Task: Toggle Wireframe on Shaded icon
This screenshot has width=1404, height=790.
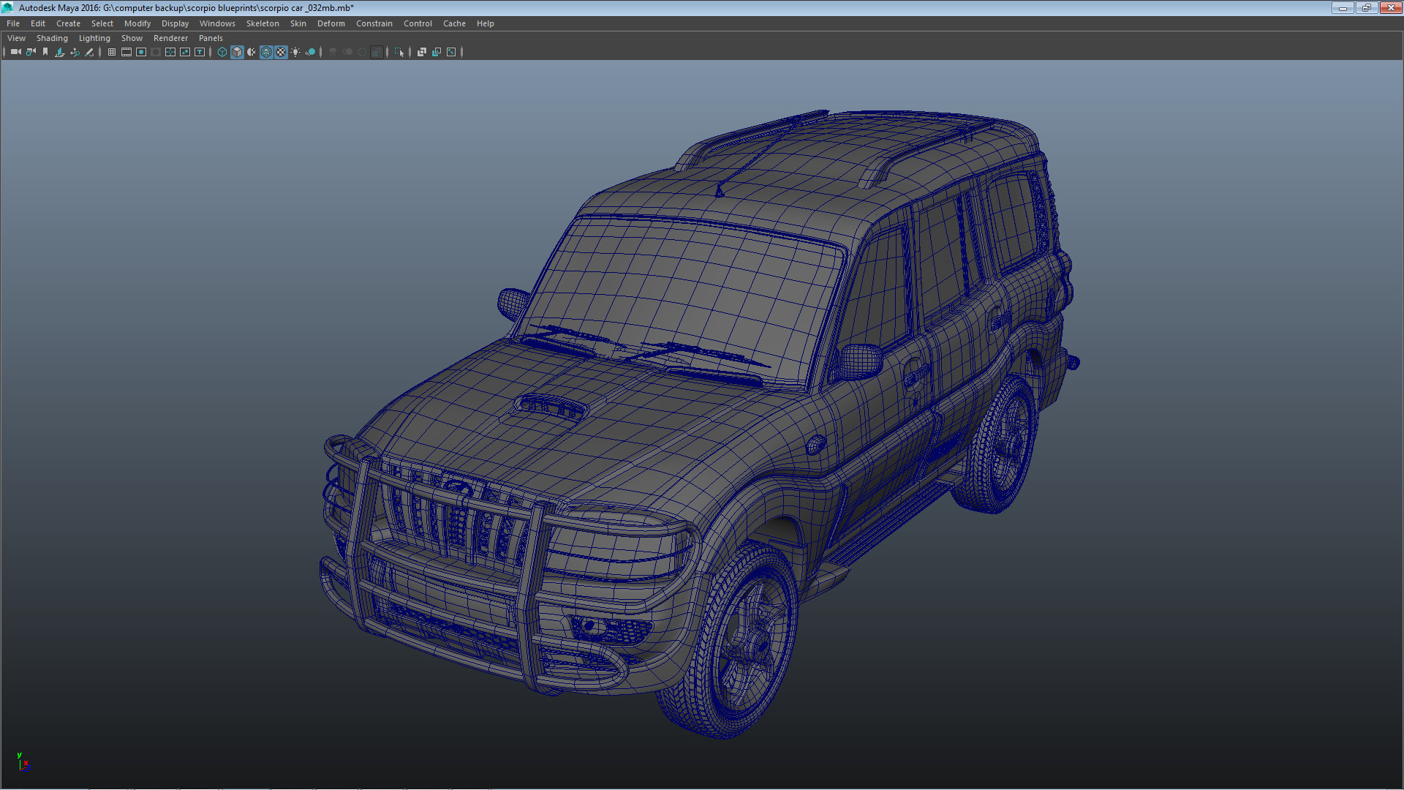Action: [266, 52]
